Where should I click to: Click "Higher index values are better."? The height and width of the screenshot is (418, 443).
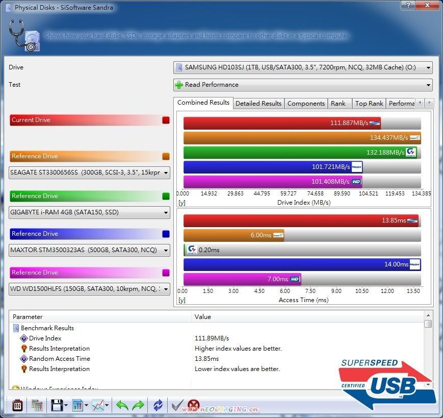point(238,349)
